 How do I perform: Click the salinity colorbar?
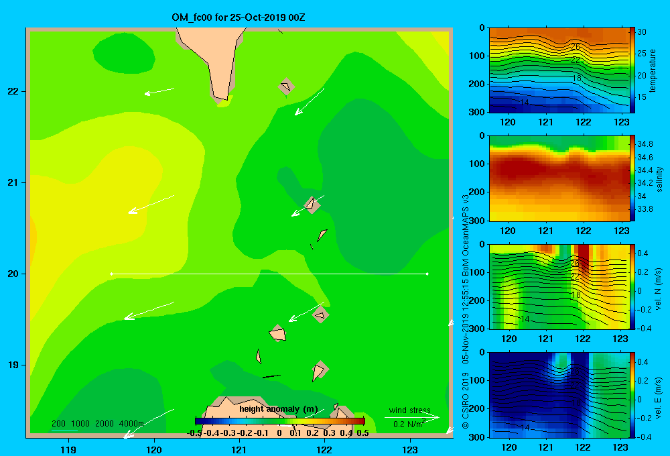[632, 178]
